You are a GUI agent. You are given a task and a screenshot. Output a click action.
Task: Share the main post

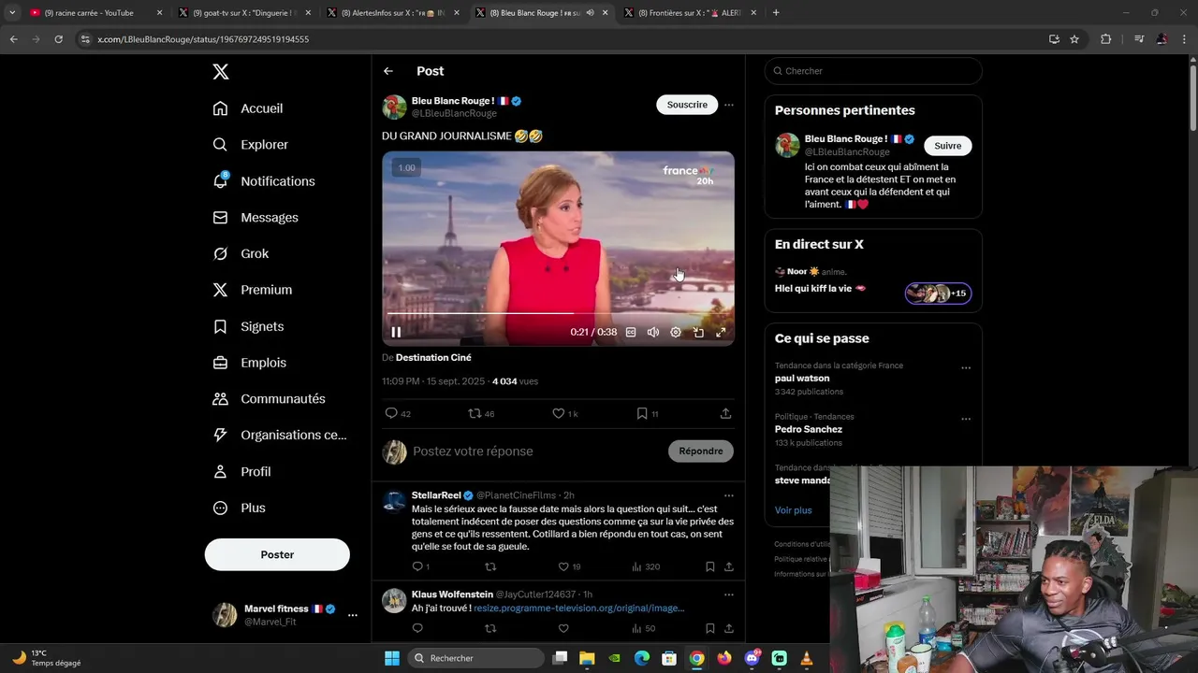tap(725, 413)
